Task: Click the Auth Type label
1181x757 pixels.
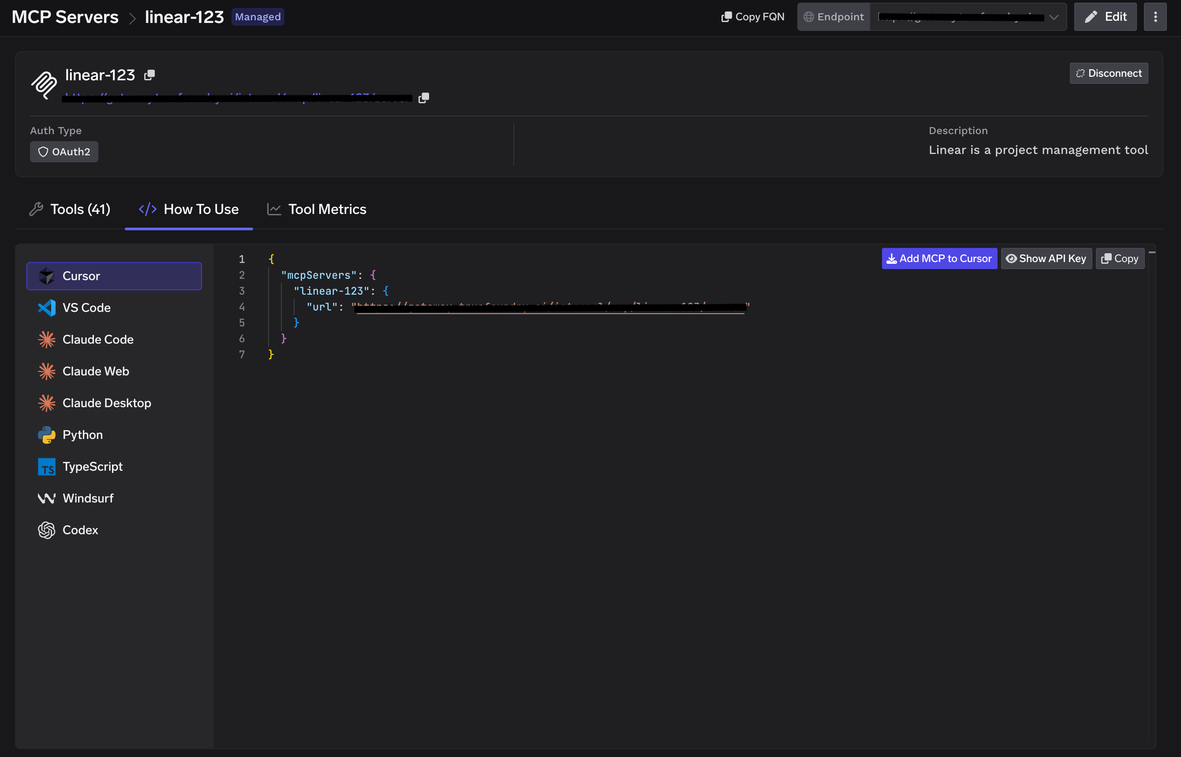Action: (56, 131)
